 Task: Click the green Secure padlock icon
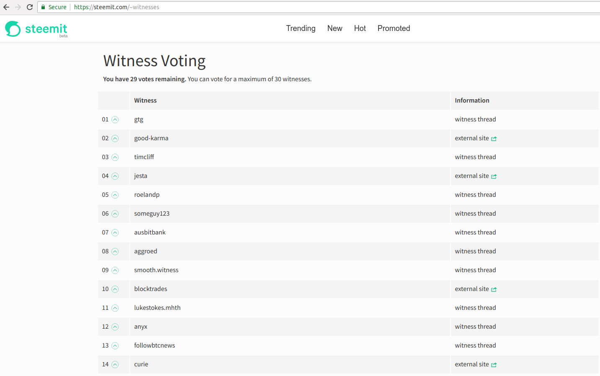[43, 7]
